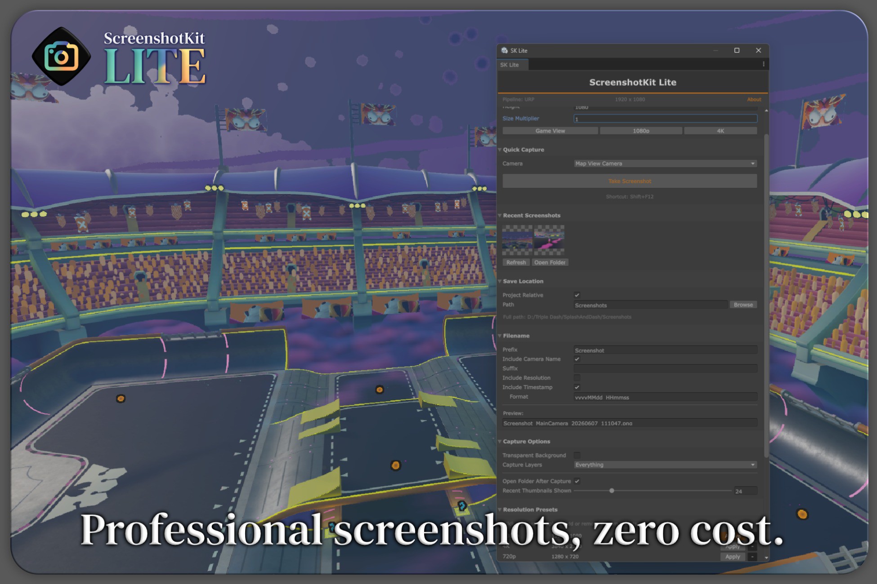Click the Suffix input field

665,368
